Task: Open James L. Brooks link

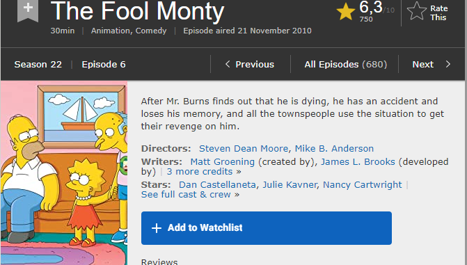Action: [x=358, y=161]
